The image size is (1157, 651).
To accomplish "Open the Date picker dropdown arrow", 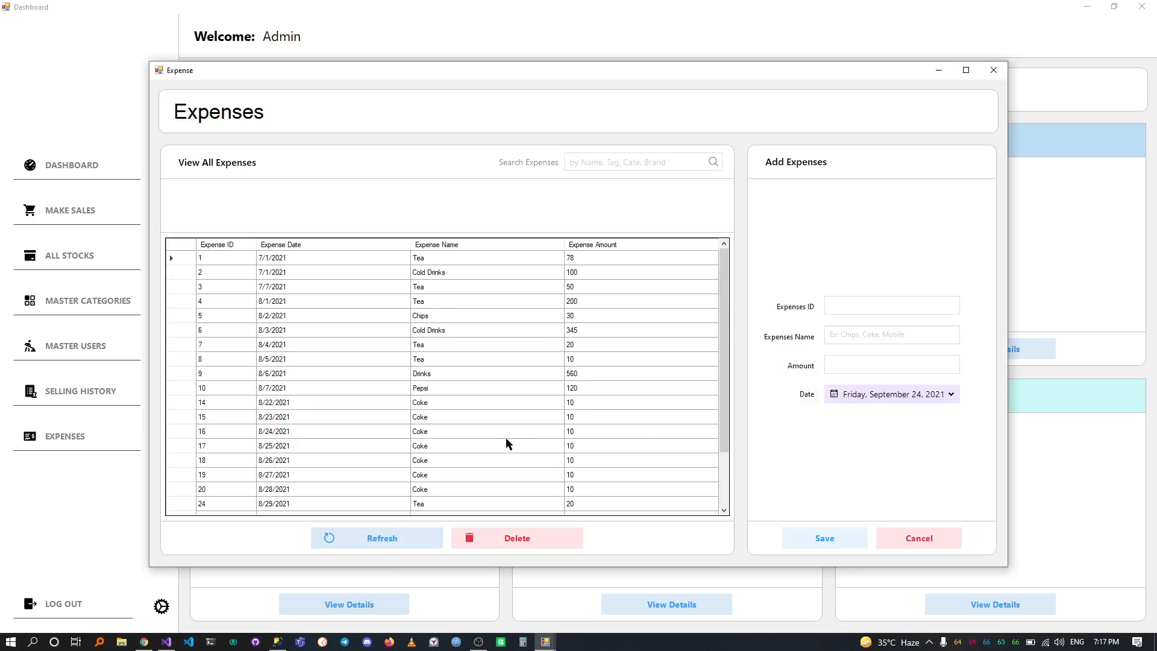I will tap(951, 394).
